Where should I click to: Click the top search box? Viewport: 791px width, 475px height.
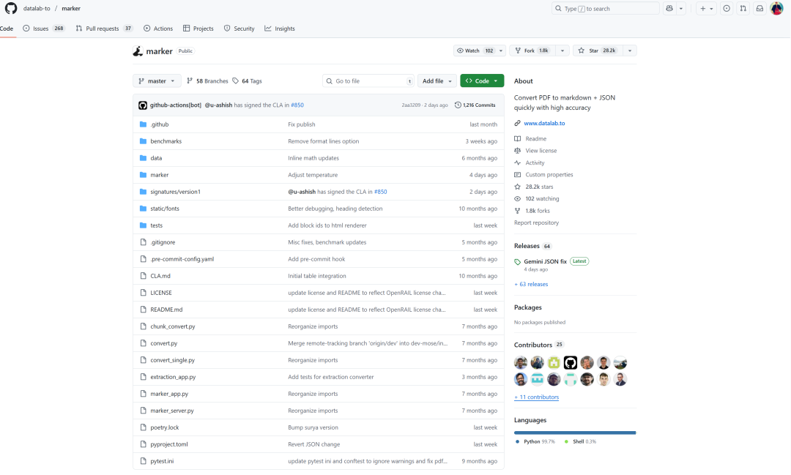click(606, 9)
